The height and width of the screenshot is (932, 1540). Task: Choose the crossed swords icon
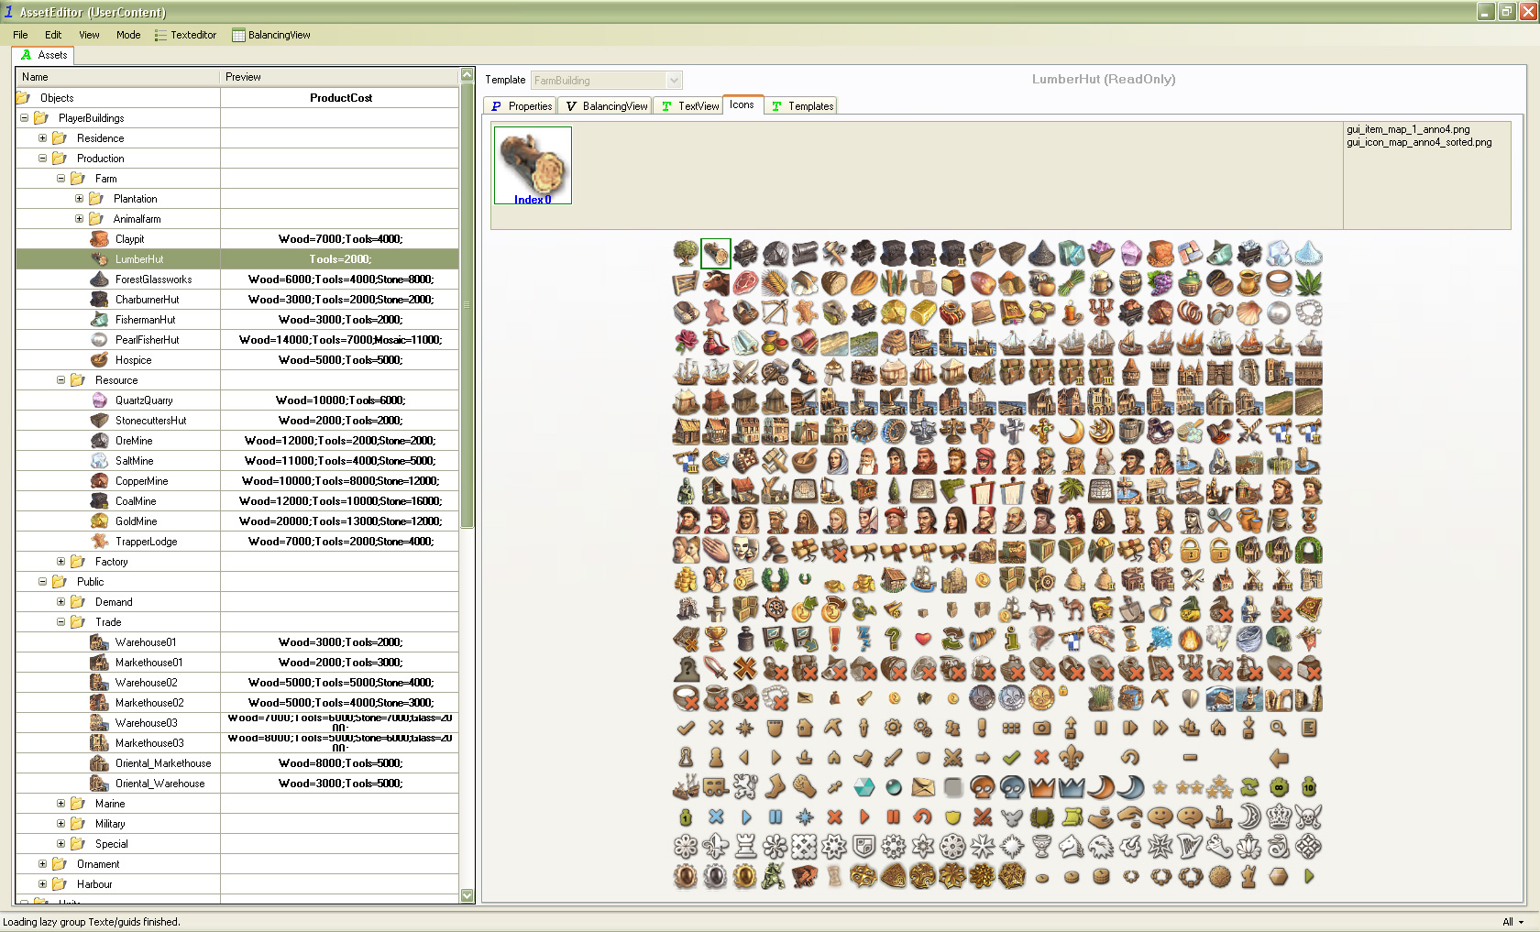pyautogui.click(x=744, y=372)
